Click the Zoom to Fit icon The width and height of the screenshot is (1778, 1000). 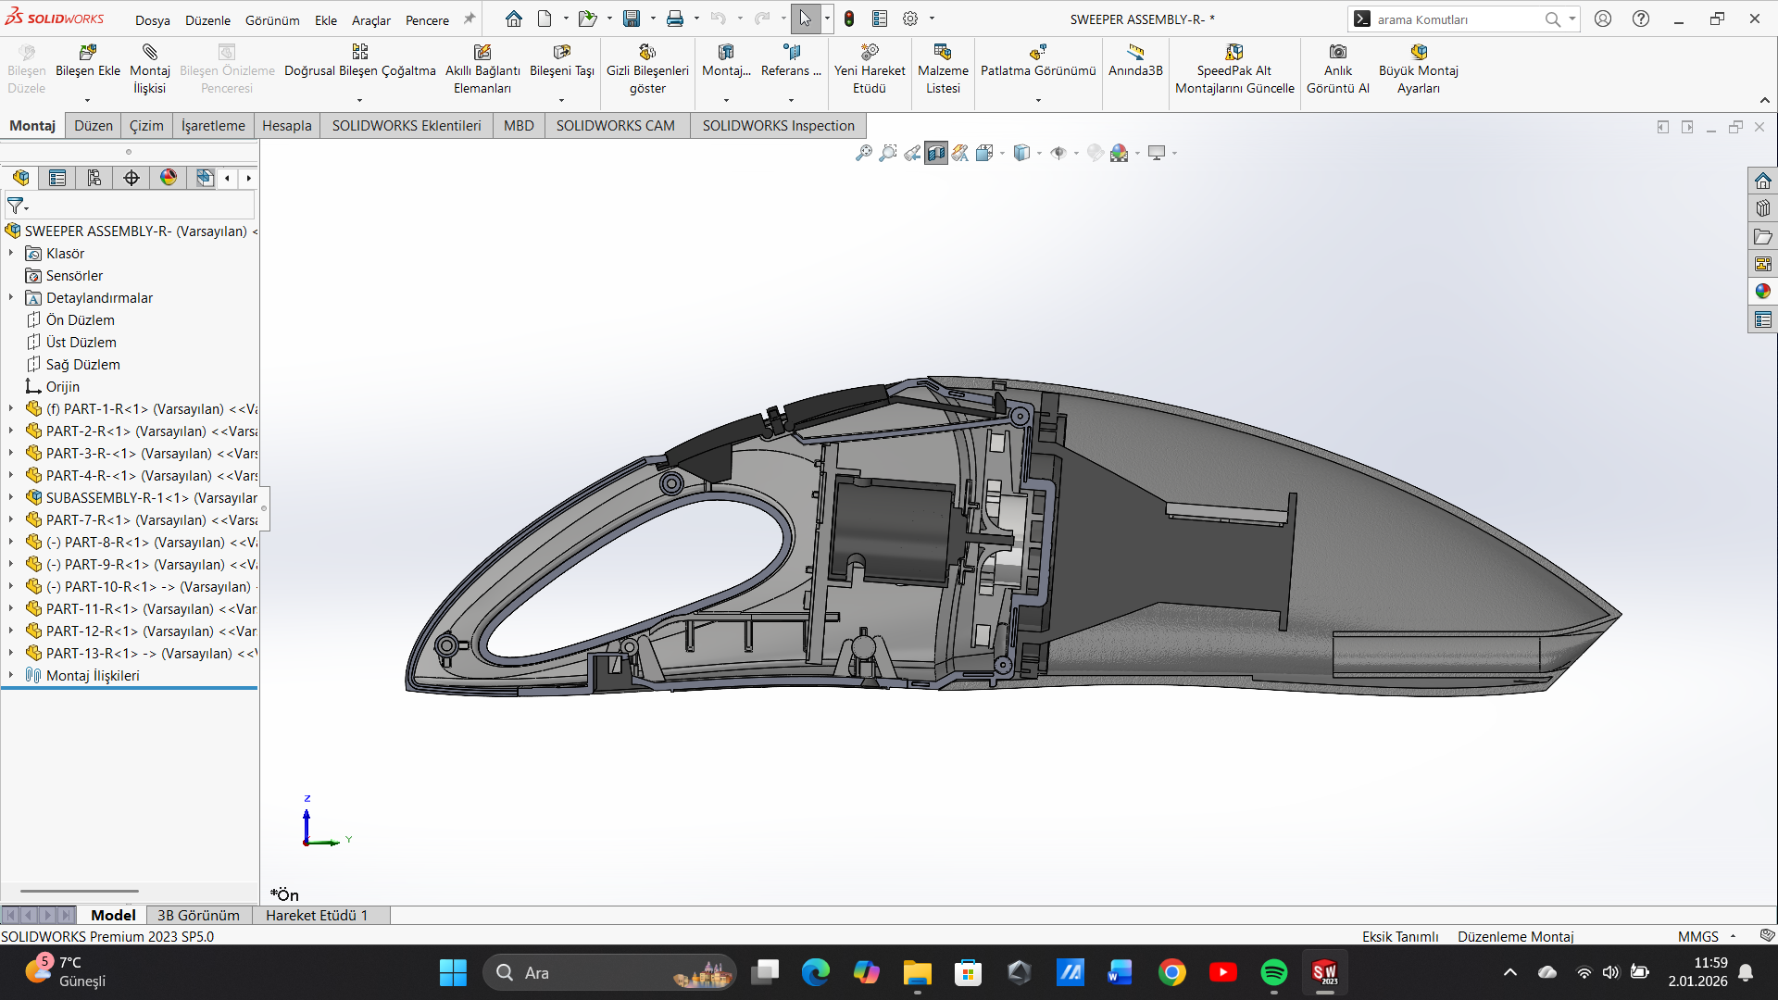(863, 153)
